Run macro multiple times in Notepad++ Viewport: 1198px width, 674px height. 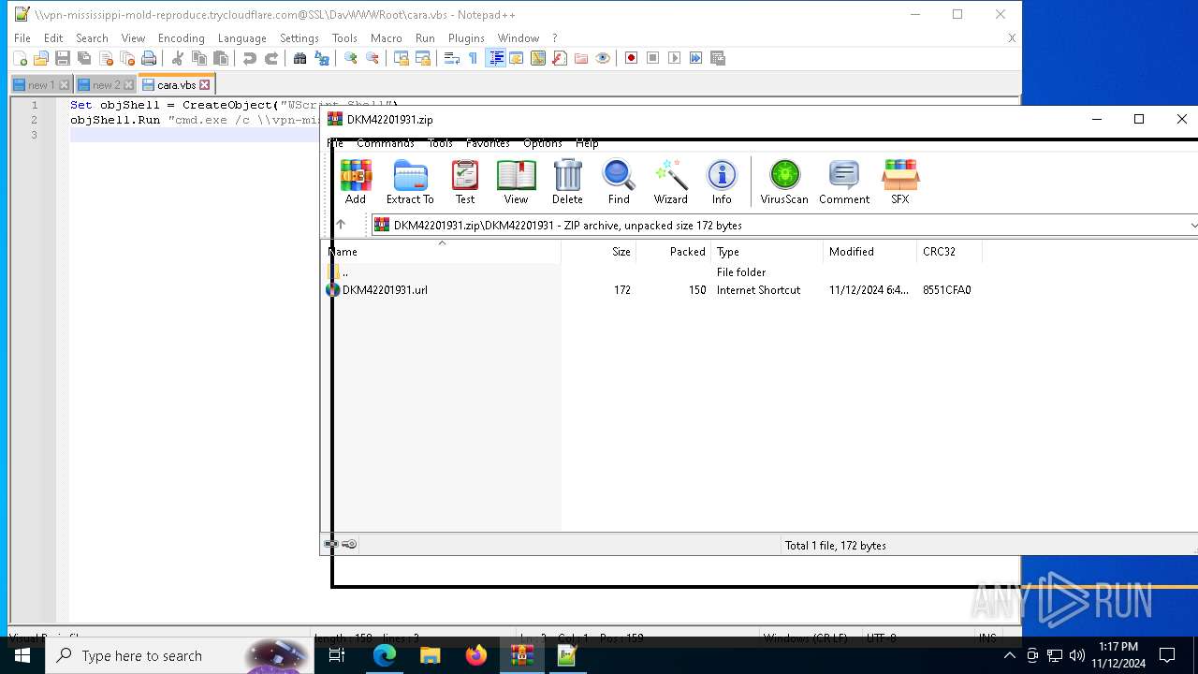pos(695,58)
